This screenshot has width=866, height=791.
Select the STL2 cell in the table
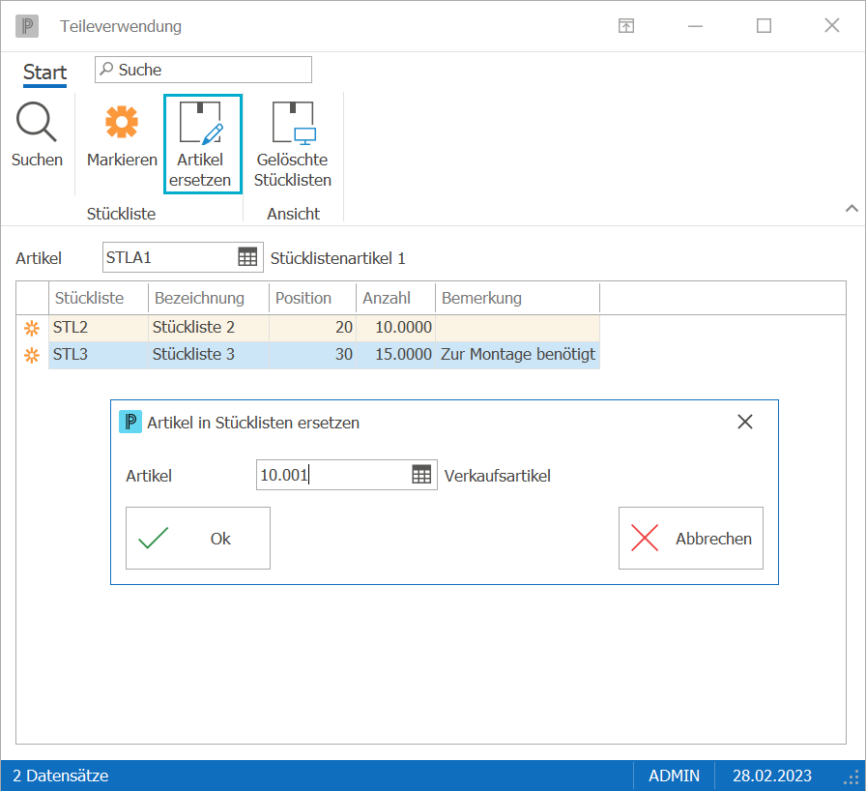pos(99,328)
